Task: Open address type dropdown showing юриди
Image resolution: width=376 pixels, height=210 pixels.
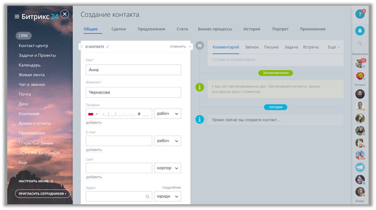Action: point(168,197)
